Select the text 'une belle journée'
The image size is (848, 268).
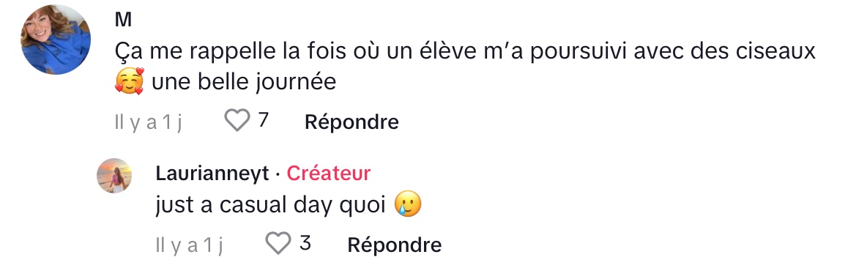coord(244,83)
